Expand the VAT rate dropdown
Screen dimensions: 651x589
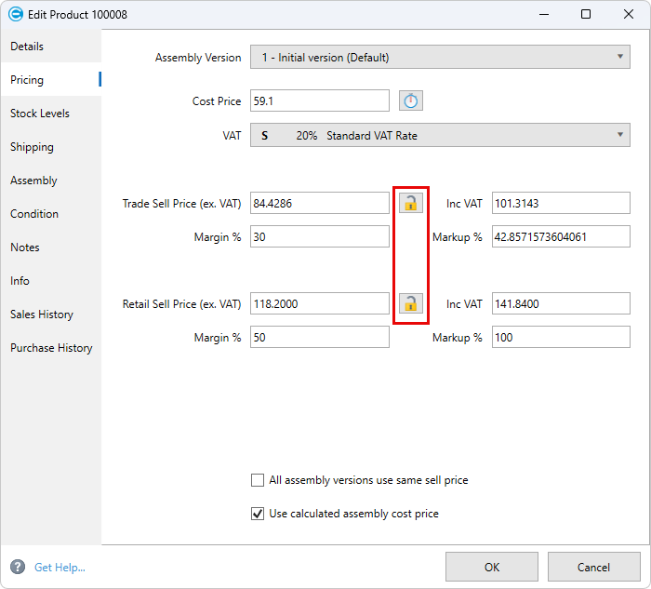(x=440, y=136)
